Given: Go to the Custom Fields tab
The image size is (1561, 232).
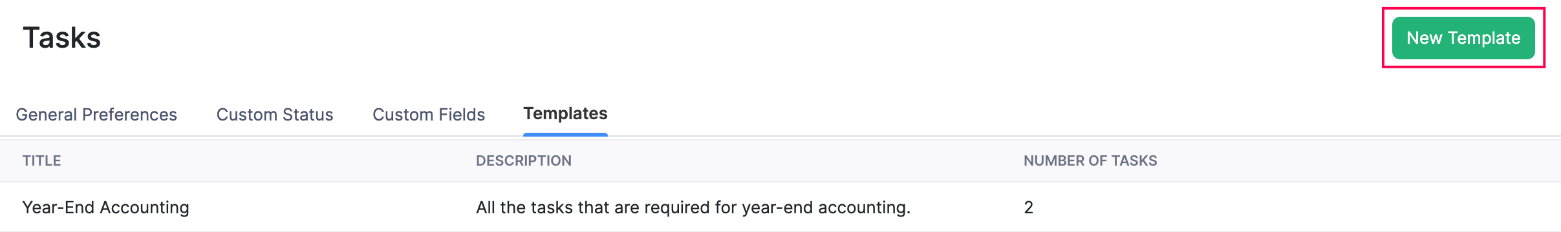Looking at the screenshot, I should click(429, 115).
